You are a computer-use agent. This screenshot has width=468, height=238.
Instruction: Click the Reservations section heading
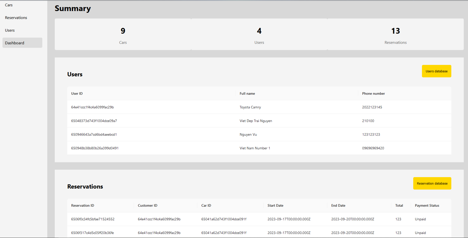point(85,186)
